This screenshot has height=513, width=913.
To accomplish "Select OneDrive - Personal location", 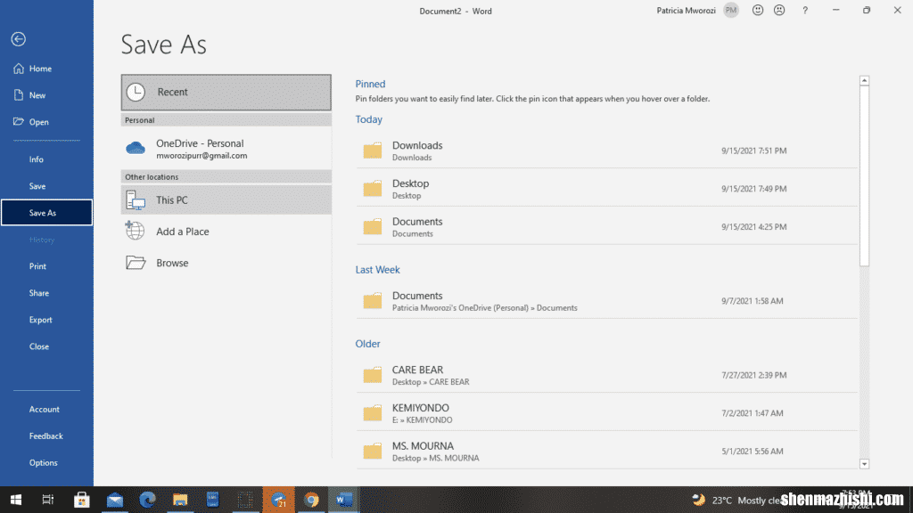I will (x=226, y=149).
